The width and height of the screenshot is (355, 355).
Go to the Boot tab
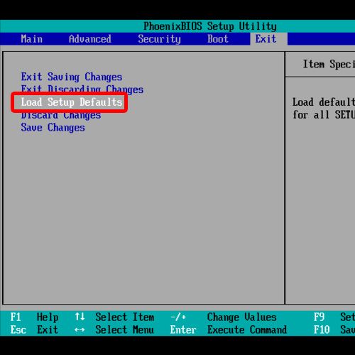pos(218,39)
